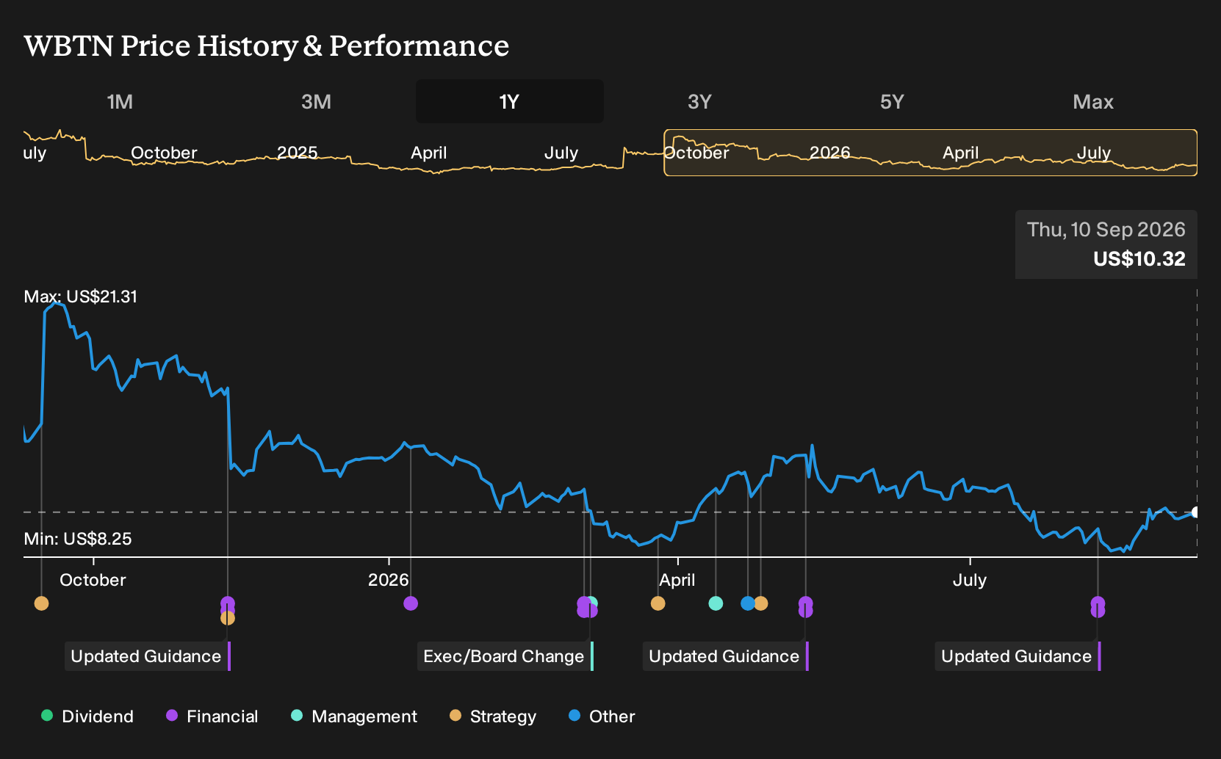Select the 1Y time range tab
Screen dimensions: 1221x759
click(510, 101)
